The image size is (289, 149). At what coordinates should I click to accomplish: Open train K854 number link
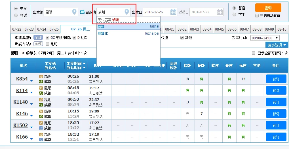22,79
